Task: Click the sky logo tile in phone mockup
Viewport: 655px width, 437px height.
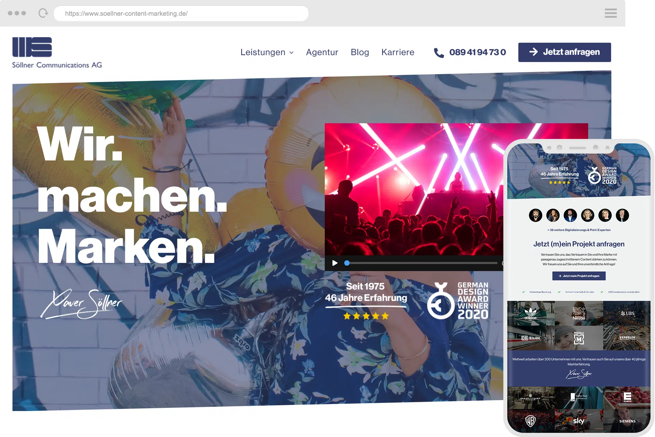Action: pos(579,421)
